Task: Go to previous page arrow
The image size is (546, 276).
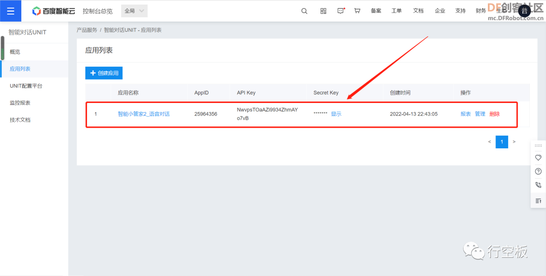Action: [489, 142]
